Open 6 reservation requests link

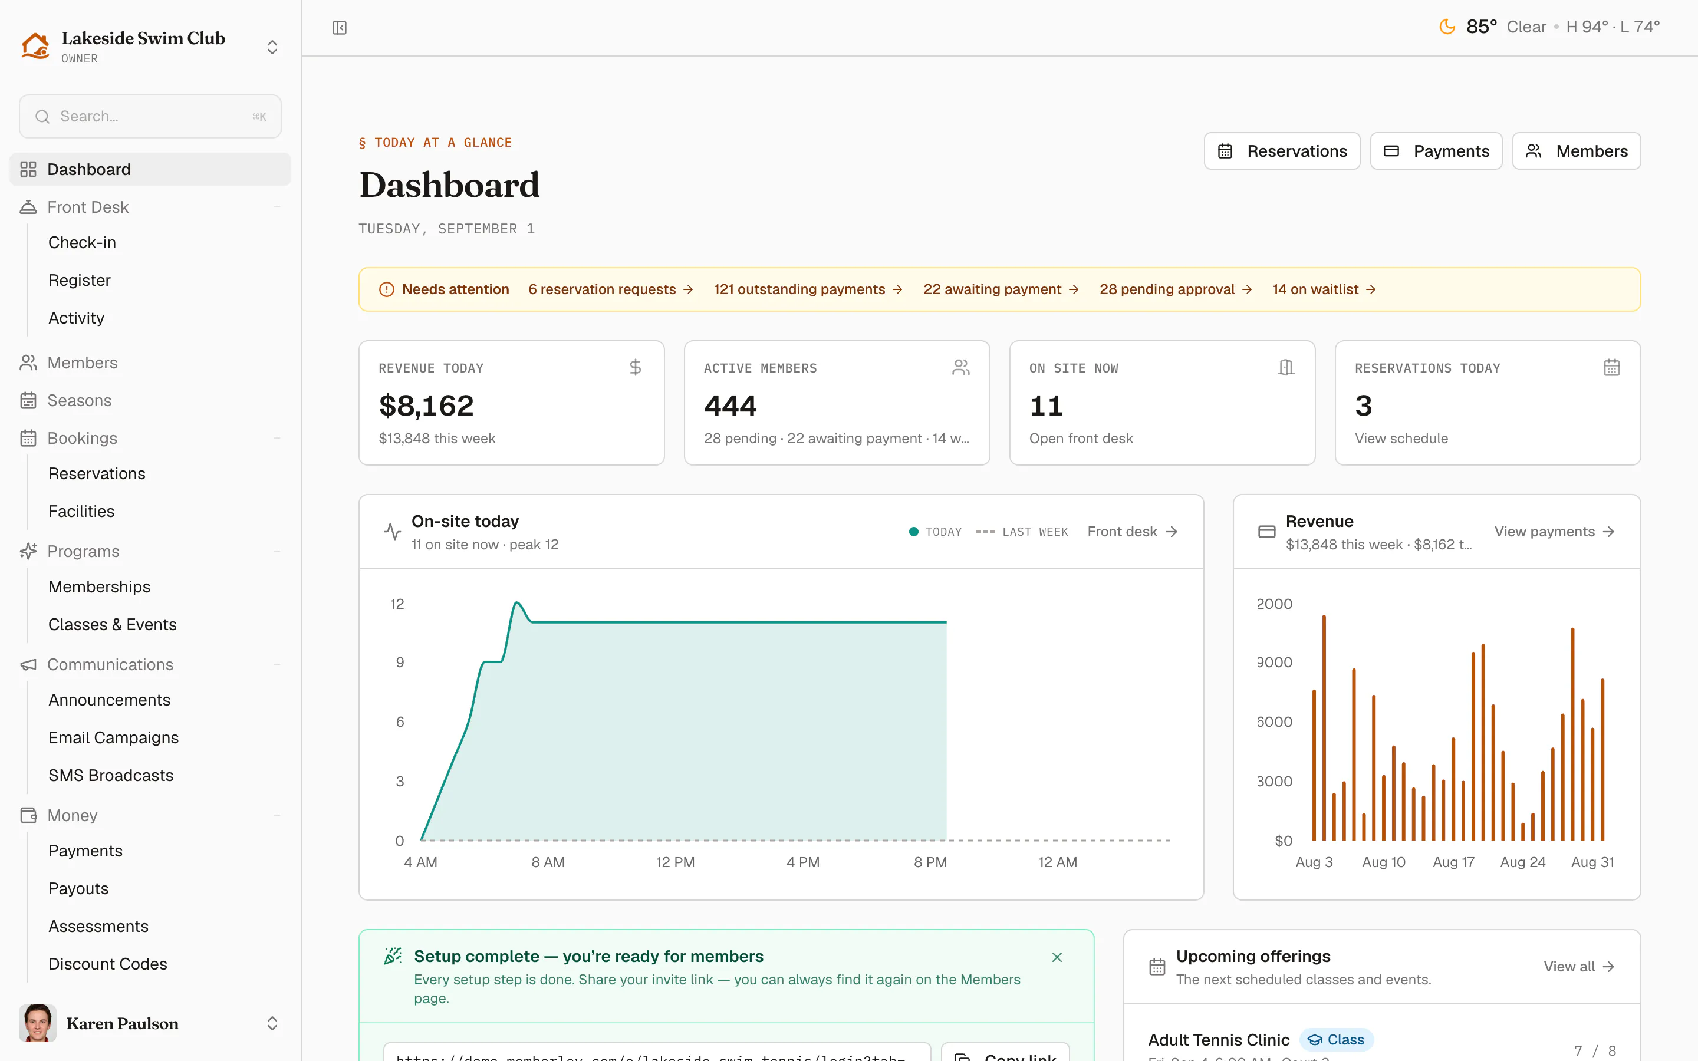pyautogui.click(x=611, y=290)
